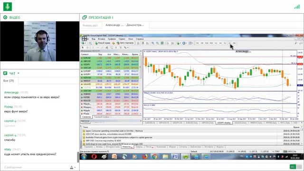304x171 pixels.
Task: Select EURUSD row in Market Watch
Action: [110, 58]
